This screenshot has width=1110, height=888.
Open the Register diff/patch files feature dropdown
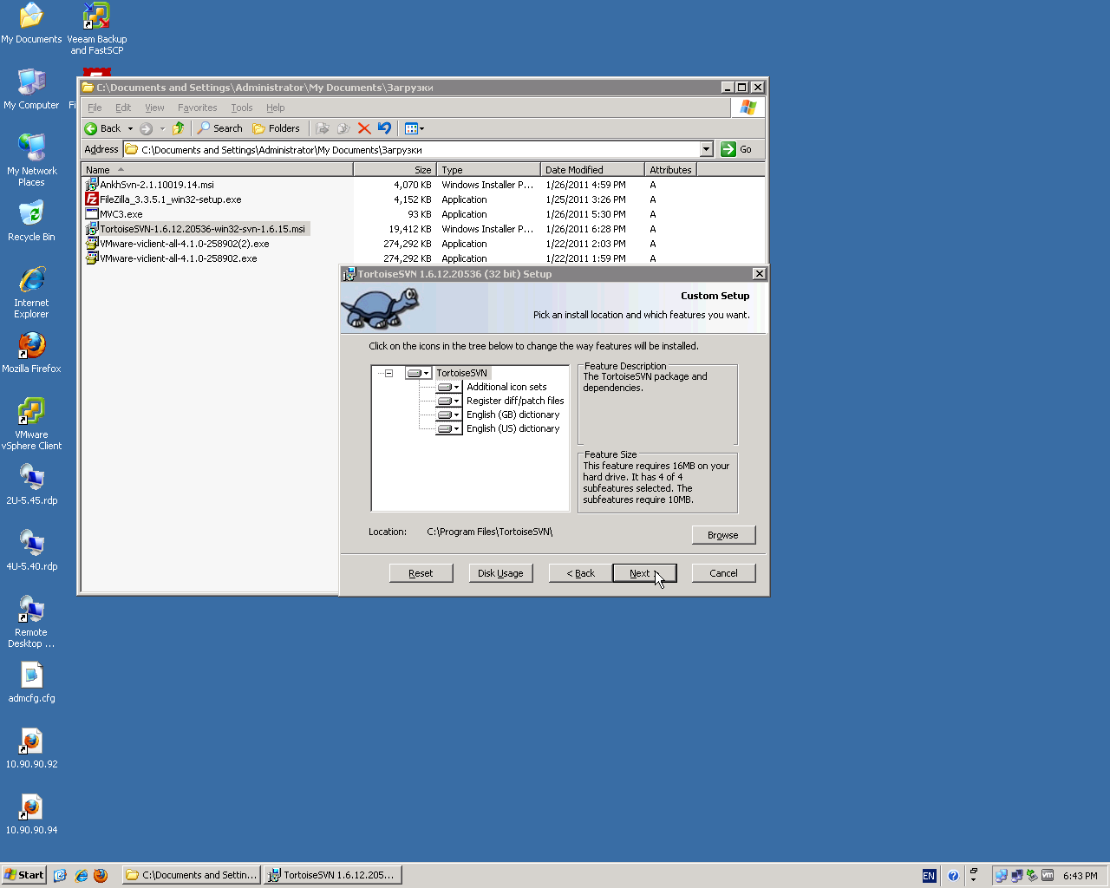[x=448, y=401]
